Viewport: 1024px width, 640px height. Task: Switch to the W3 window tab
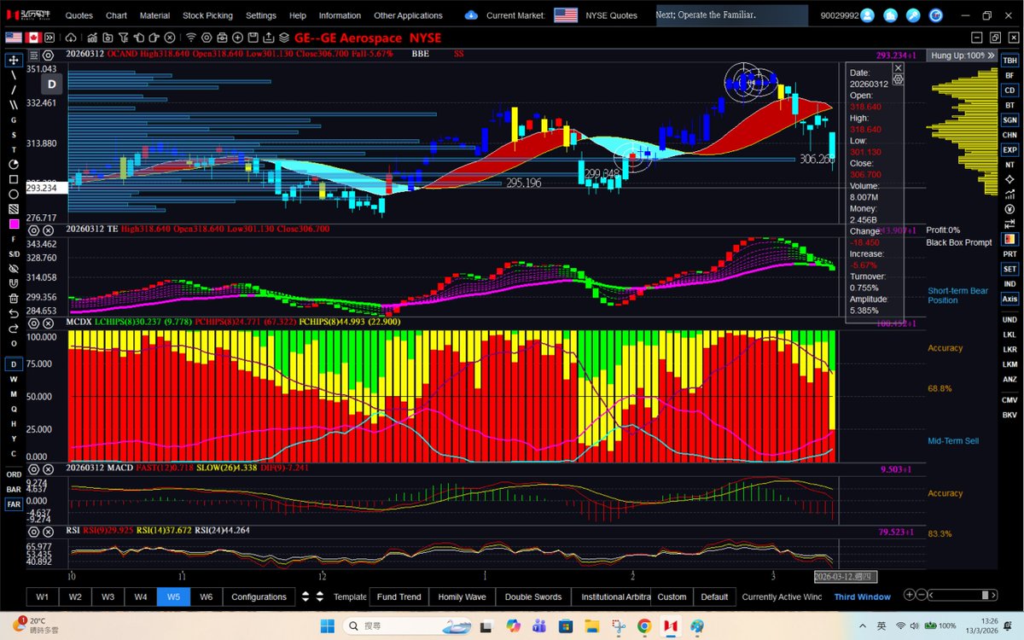pyautogui.click(x=108, y=596)
